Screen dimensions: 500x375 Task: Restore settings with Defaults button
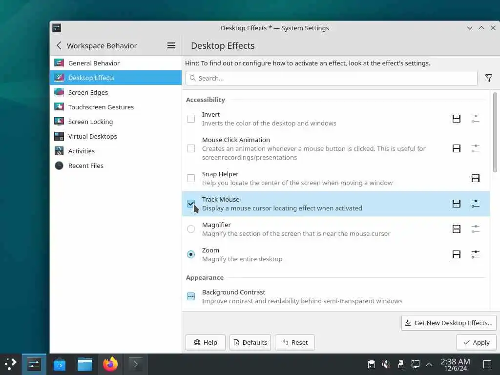[250, 342]
